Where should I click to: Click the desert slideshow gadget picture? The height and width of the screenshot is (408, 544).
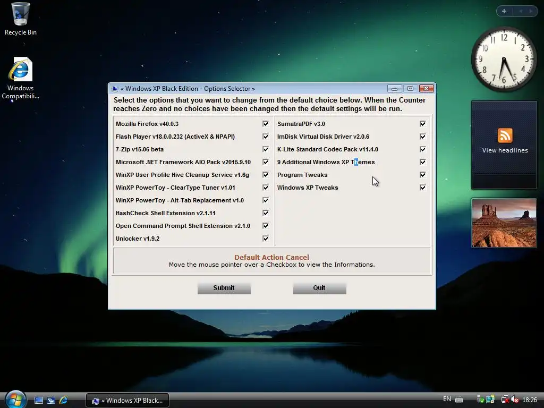pyautogui.click(x=504, y=223)
